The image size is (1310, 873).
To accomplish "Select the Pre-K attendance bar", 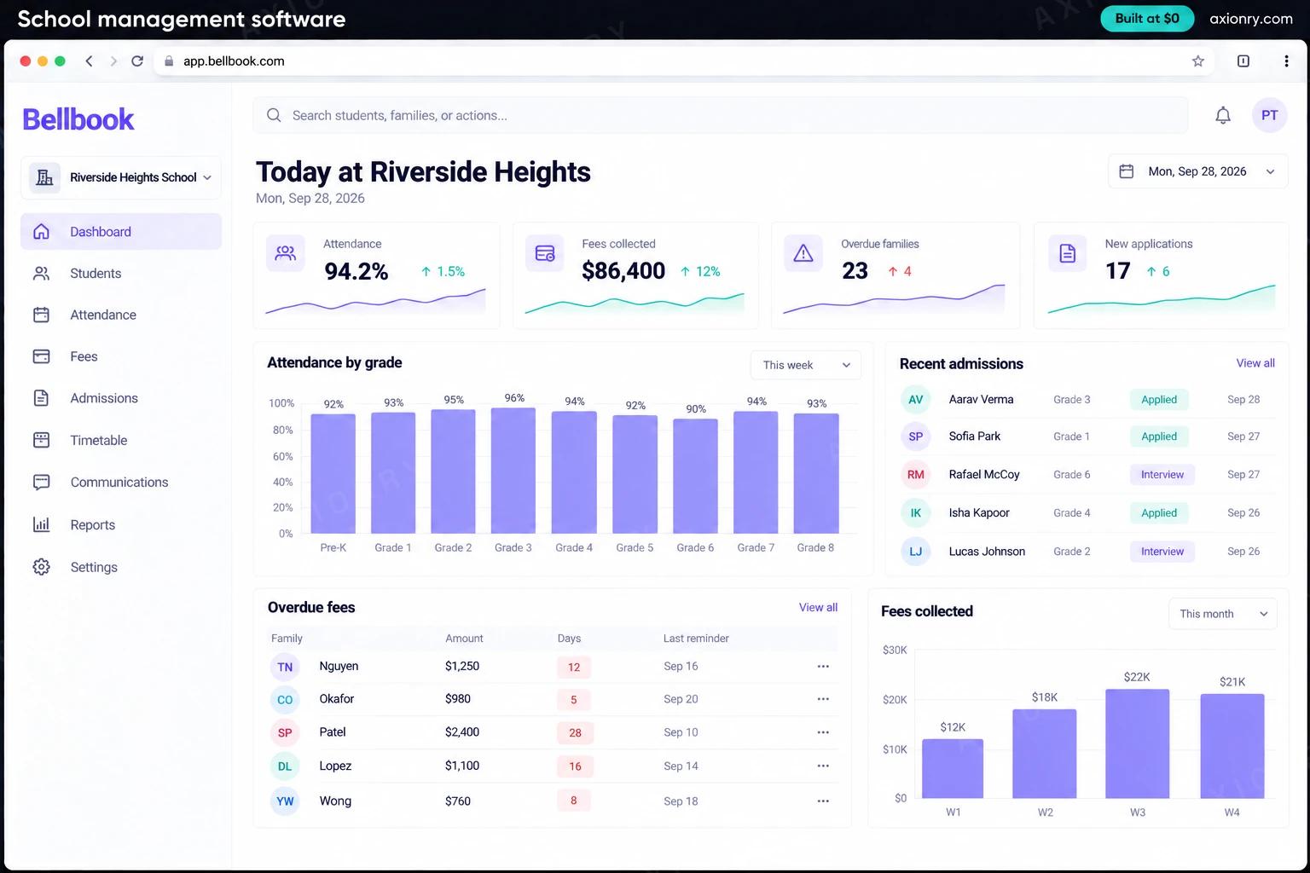I will (333, 474).
